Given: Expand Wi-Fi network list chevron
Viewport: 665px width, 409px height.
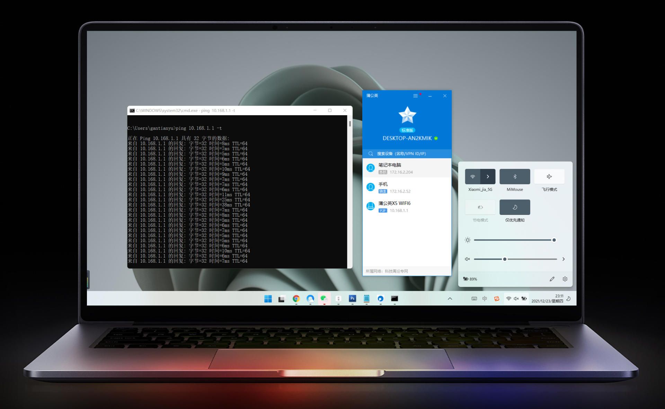Looking at the screenshot, I should pyautogui.click(x=488, y=176).
